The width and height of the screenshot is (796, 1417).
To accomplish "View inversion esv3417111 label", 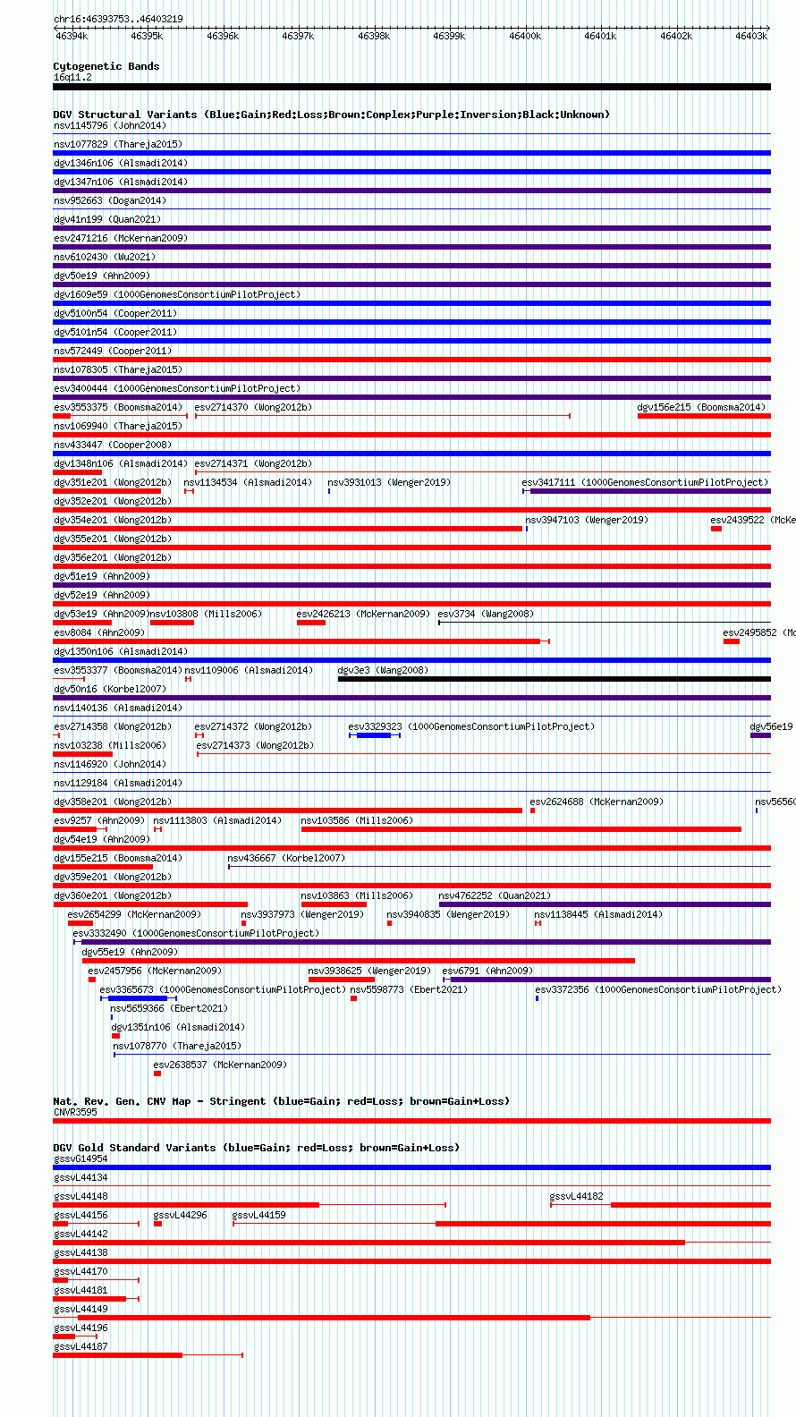I will click(x=645, y=482).
